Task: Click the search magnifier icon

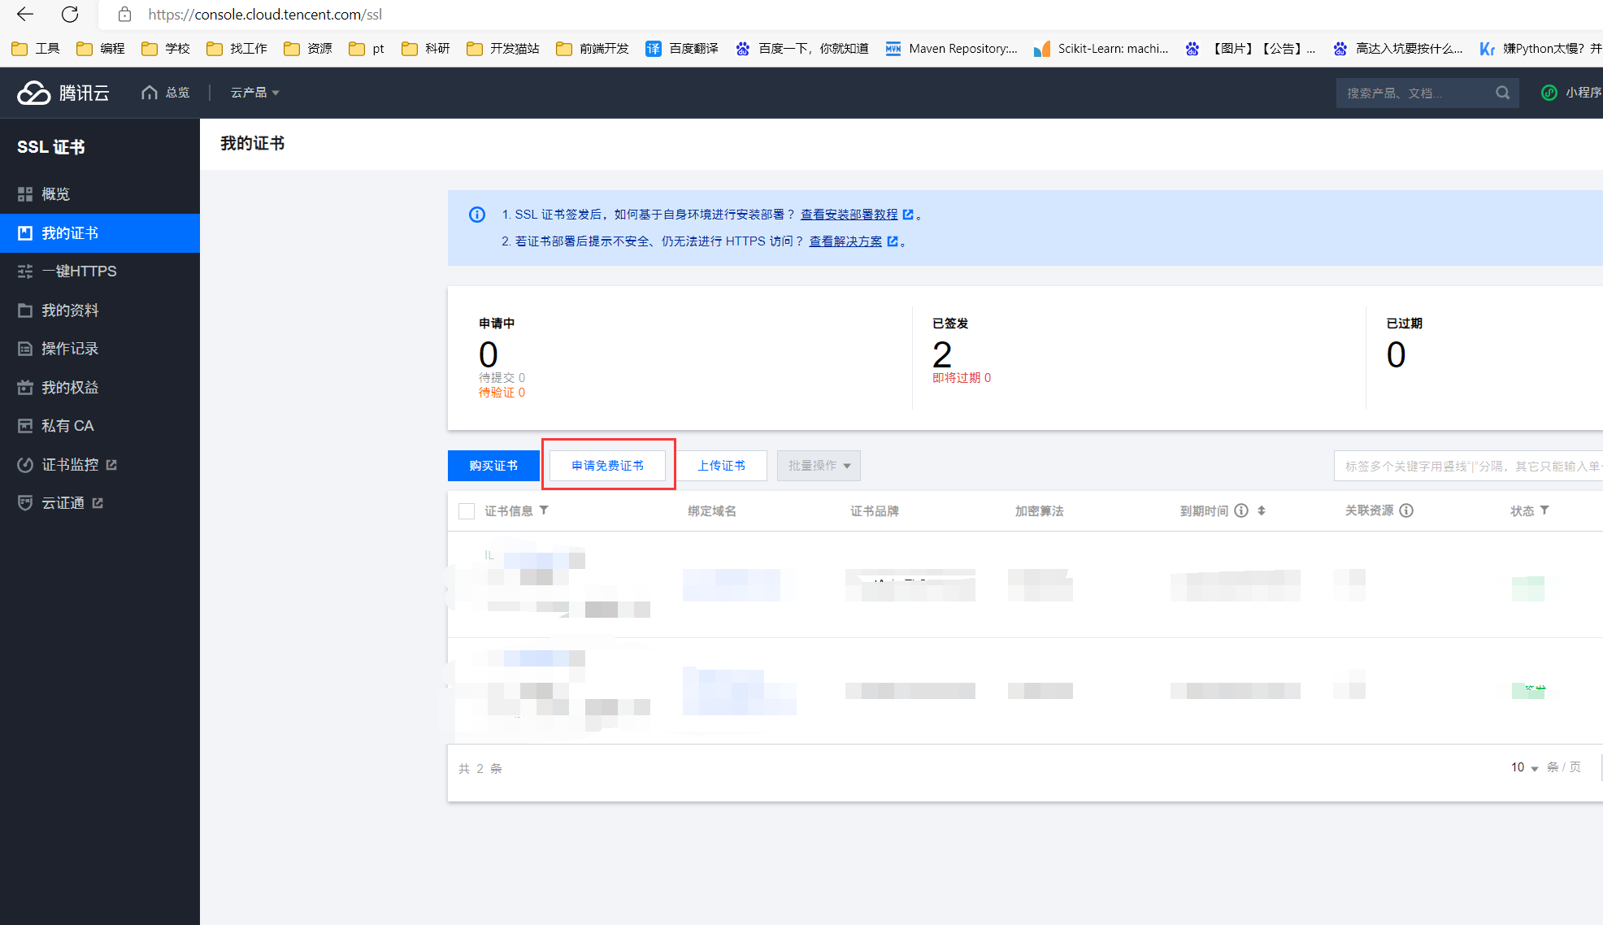Action: click(x=1502, y=93)
